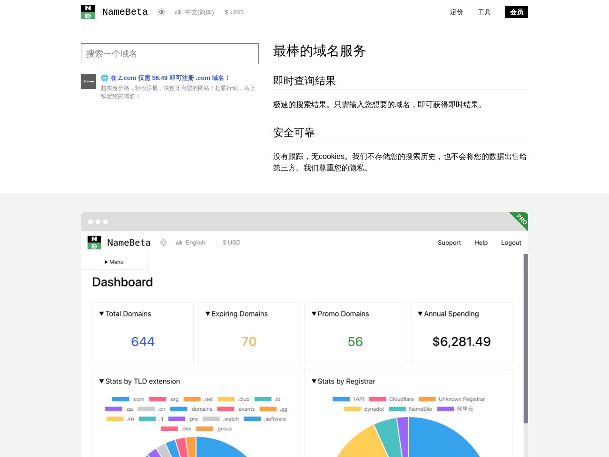The image size is (609, 457).
Task: Click the dashboard NameBeta logo in preview
Action: [94, 242]
